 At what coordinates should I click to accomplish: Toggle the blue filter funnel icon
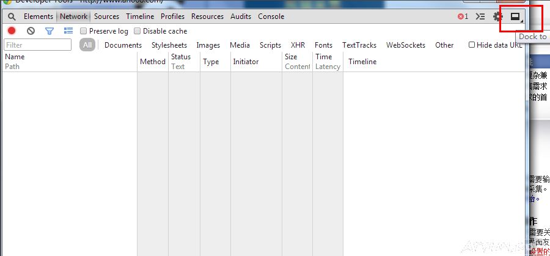click(50, 31)
